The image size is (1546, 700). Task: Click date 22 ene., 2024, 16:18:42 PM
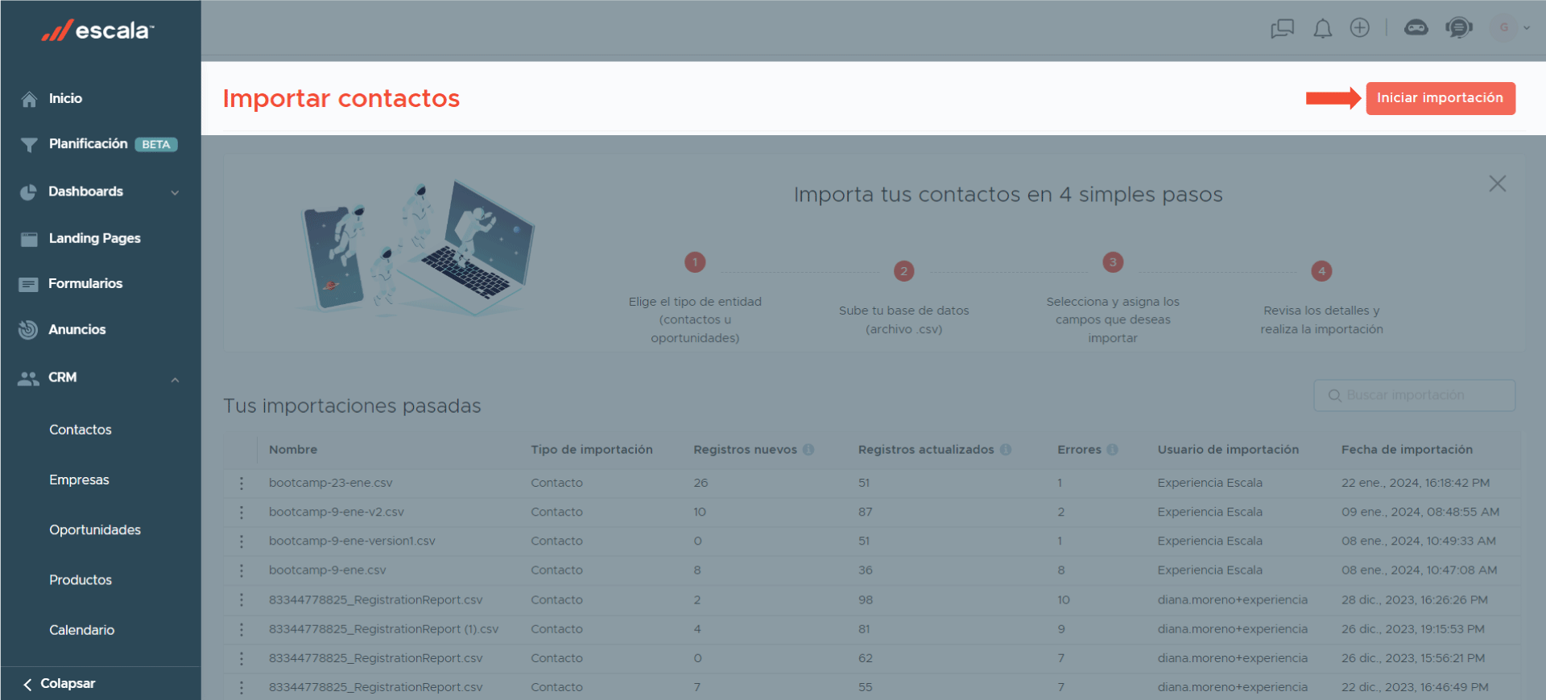pyautogui.click(x=1416, y=483)
